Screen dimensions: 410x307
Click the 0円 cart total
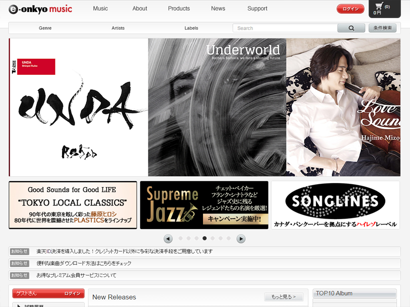[x=377, y=12]
